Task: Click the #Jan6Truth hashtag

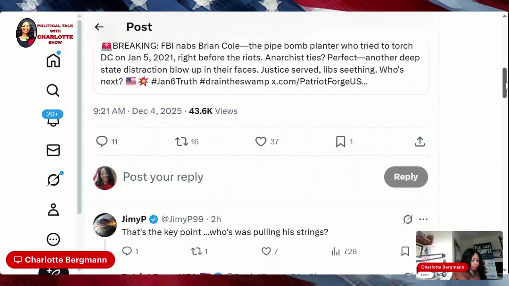Action: coord(174,81)
